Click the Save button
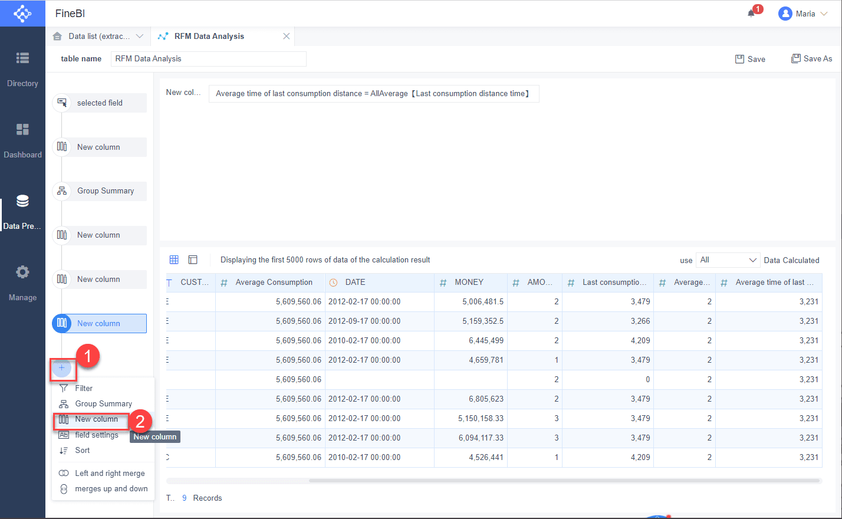This screenshot has height=519, width=842. coord(750,59)
